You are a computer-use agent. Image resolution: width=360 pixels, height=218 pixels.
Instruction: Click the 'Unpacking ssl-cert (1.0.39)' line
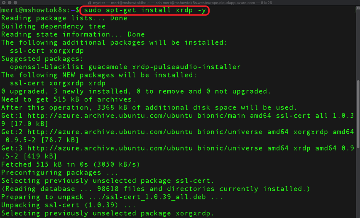pos(69,205)
